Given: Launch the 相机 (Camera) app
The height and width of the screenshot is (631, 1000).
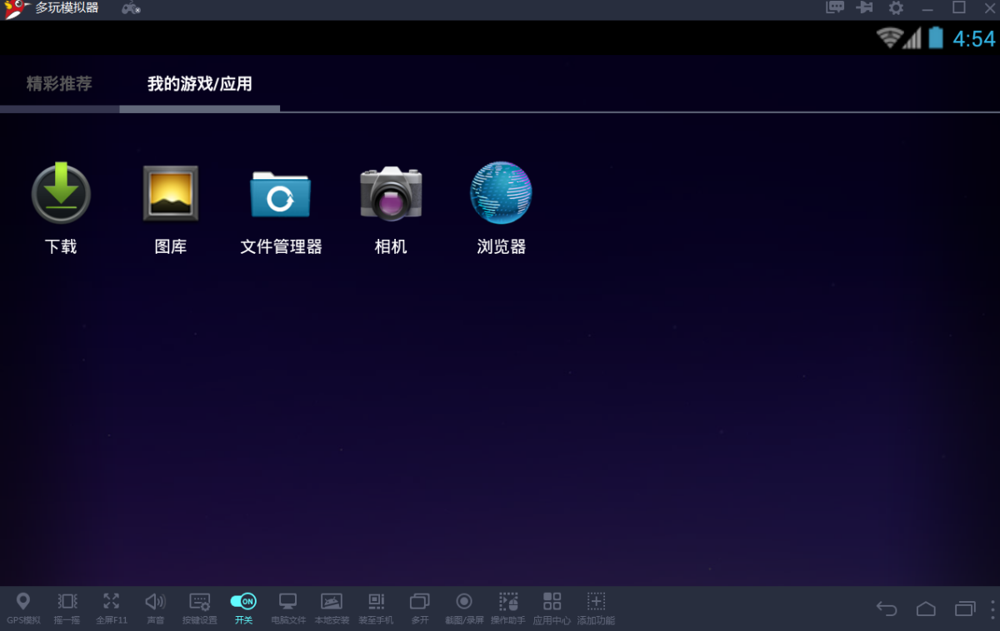Looking at the screenshot, I should [391, 193].
